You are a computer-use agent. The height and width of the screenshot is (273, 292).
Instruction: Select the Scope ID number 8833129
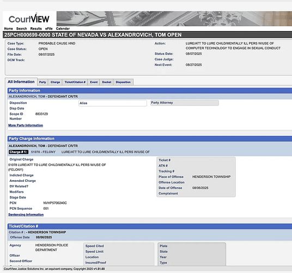[41, 114]
